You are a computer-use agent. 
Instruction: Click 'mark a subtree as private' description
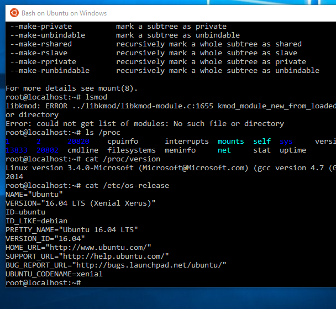tap(171, 27)
